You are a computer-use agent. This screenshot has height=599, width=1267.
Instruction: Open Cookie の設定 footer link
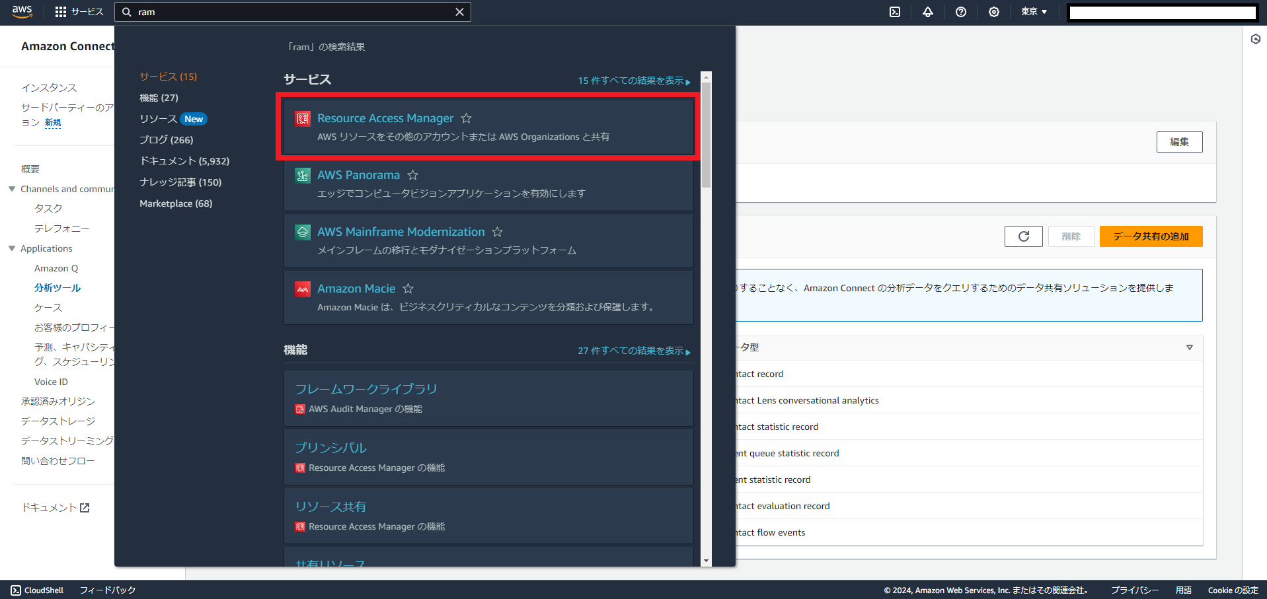tap(1233, 590)
